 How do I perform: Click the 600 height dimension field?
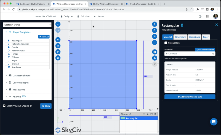[x=148, y=76]
